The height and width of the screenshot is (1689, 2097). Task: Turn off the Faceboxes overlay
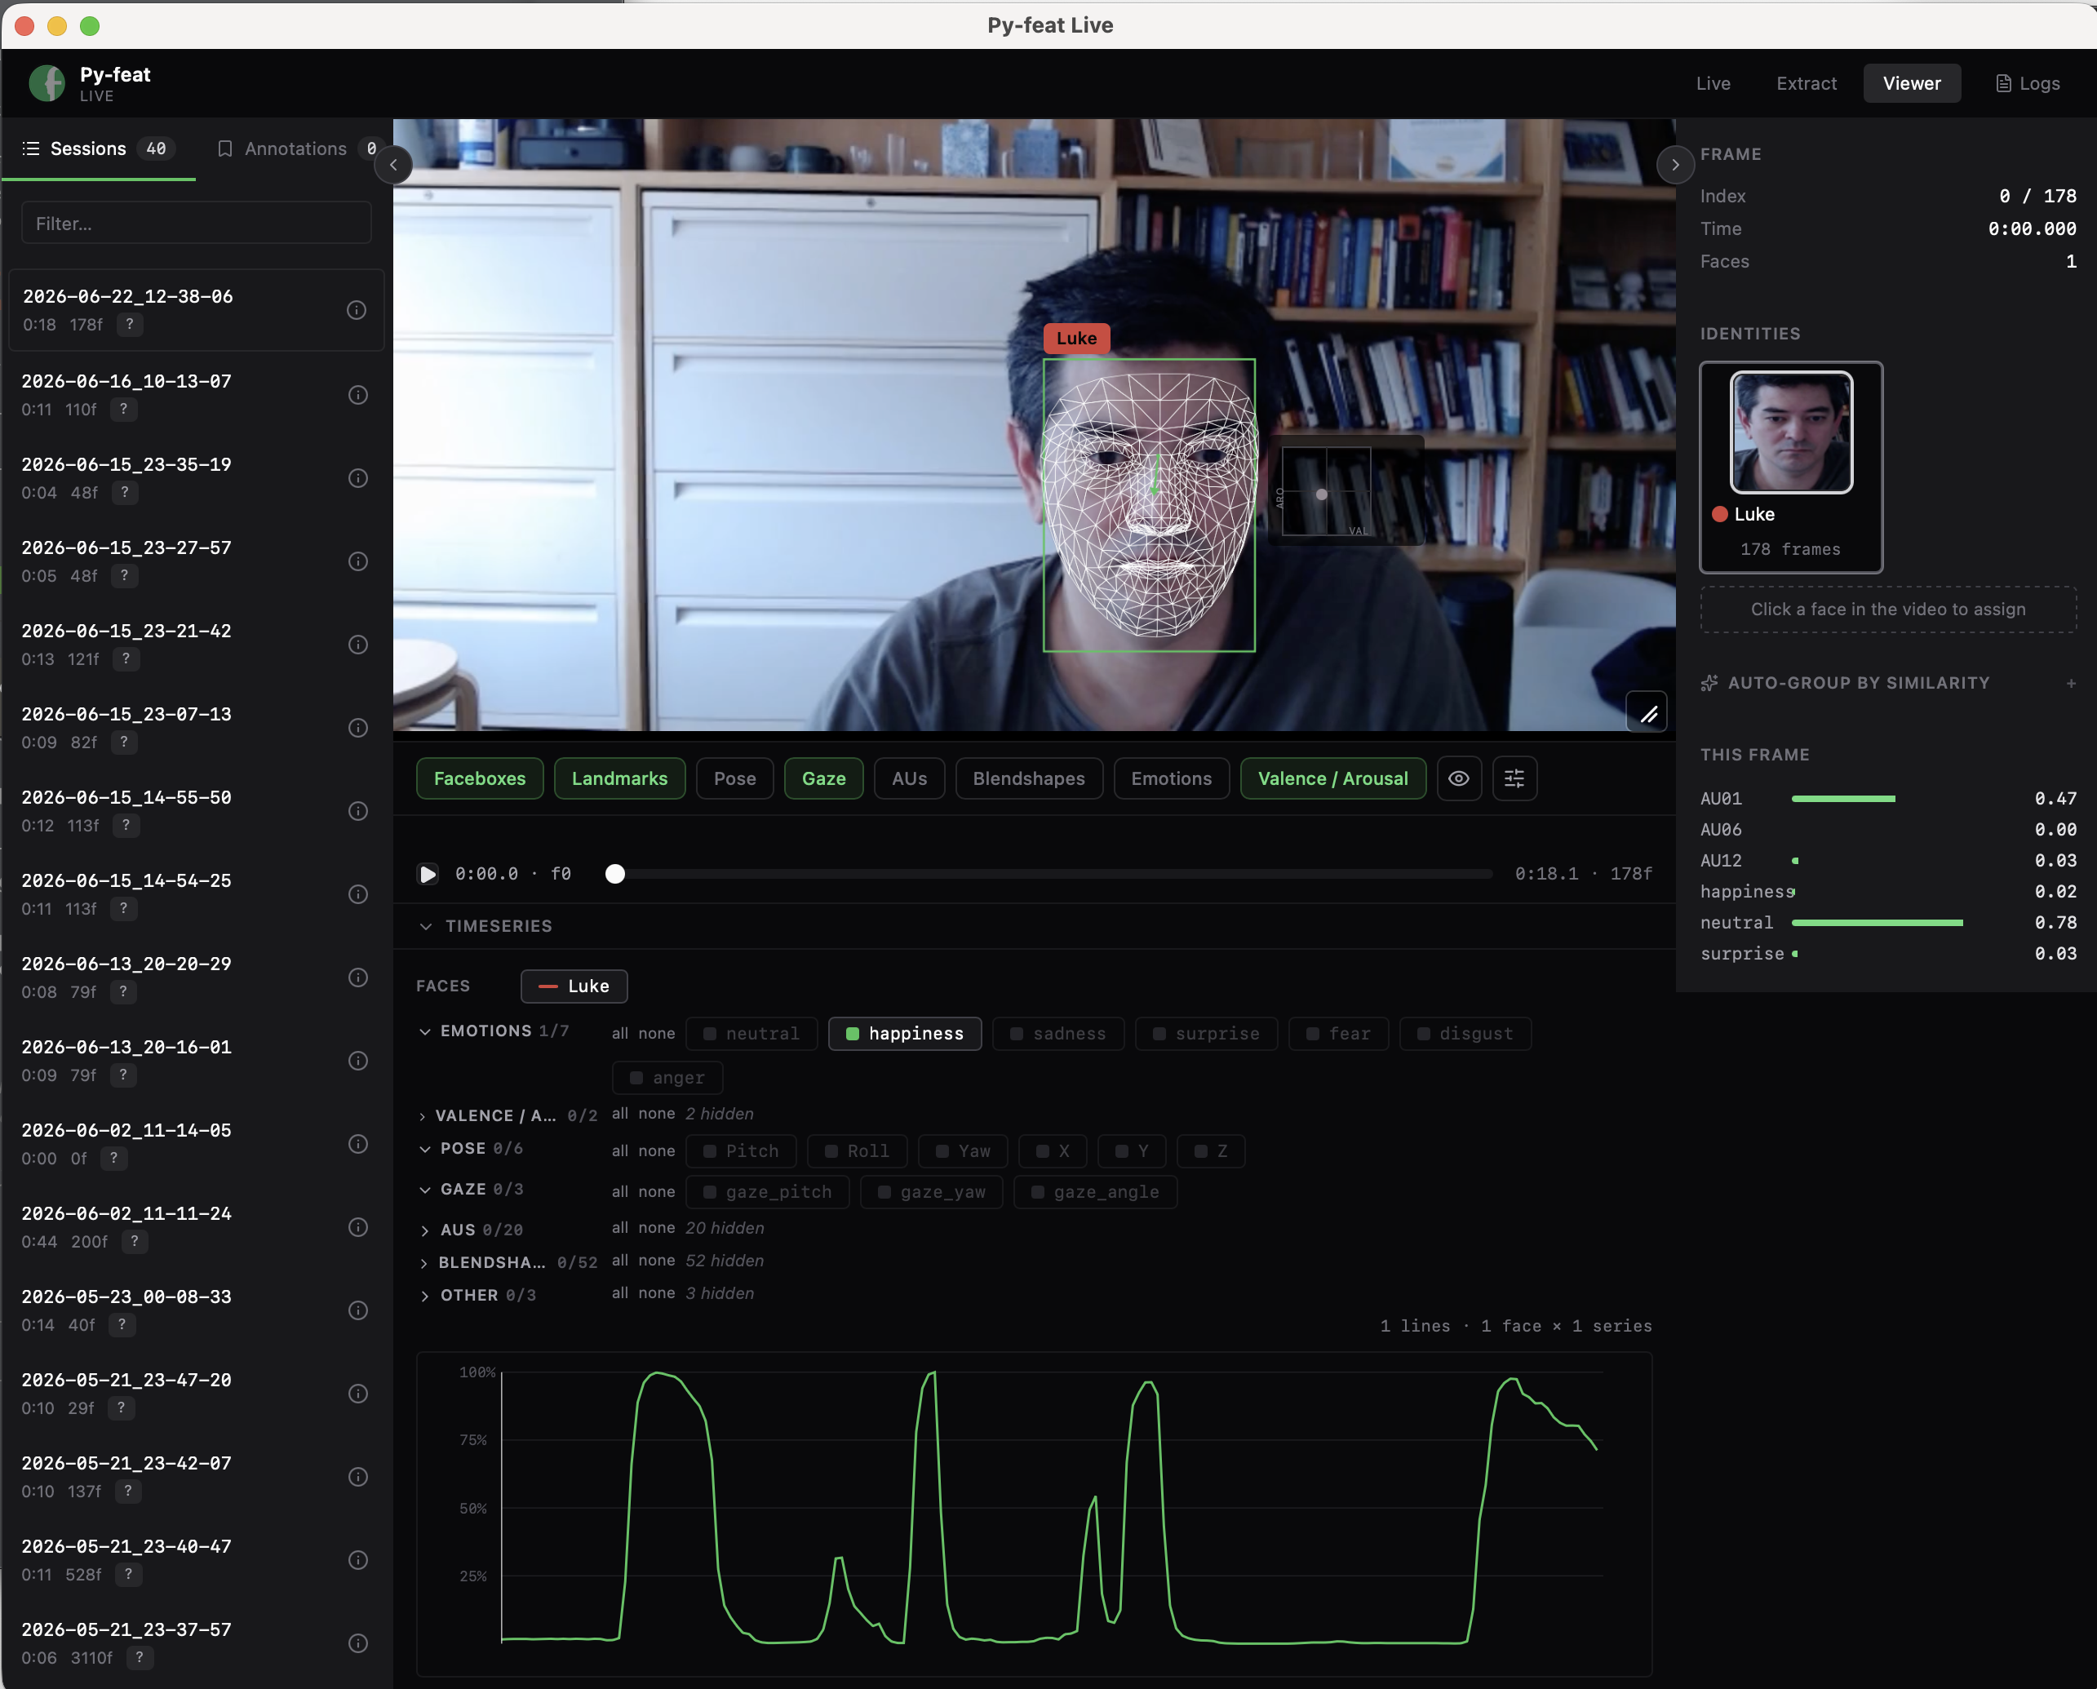click(480, 778)
